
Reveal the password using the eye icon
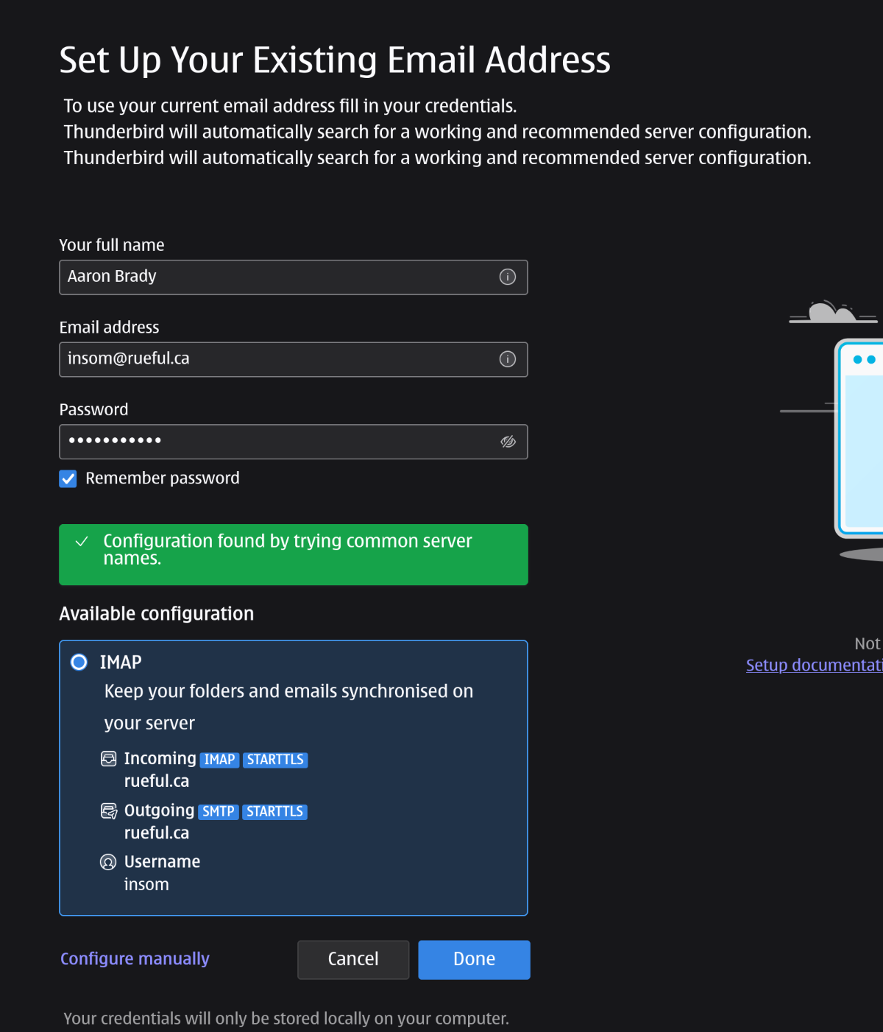point(508,442)
